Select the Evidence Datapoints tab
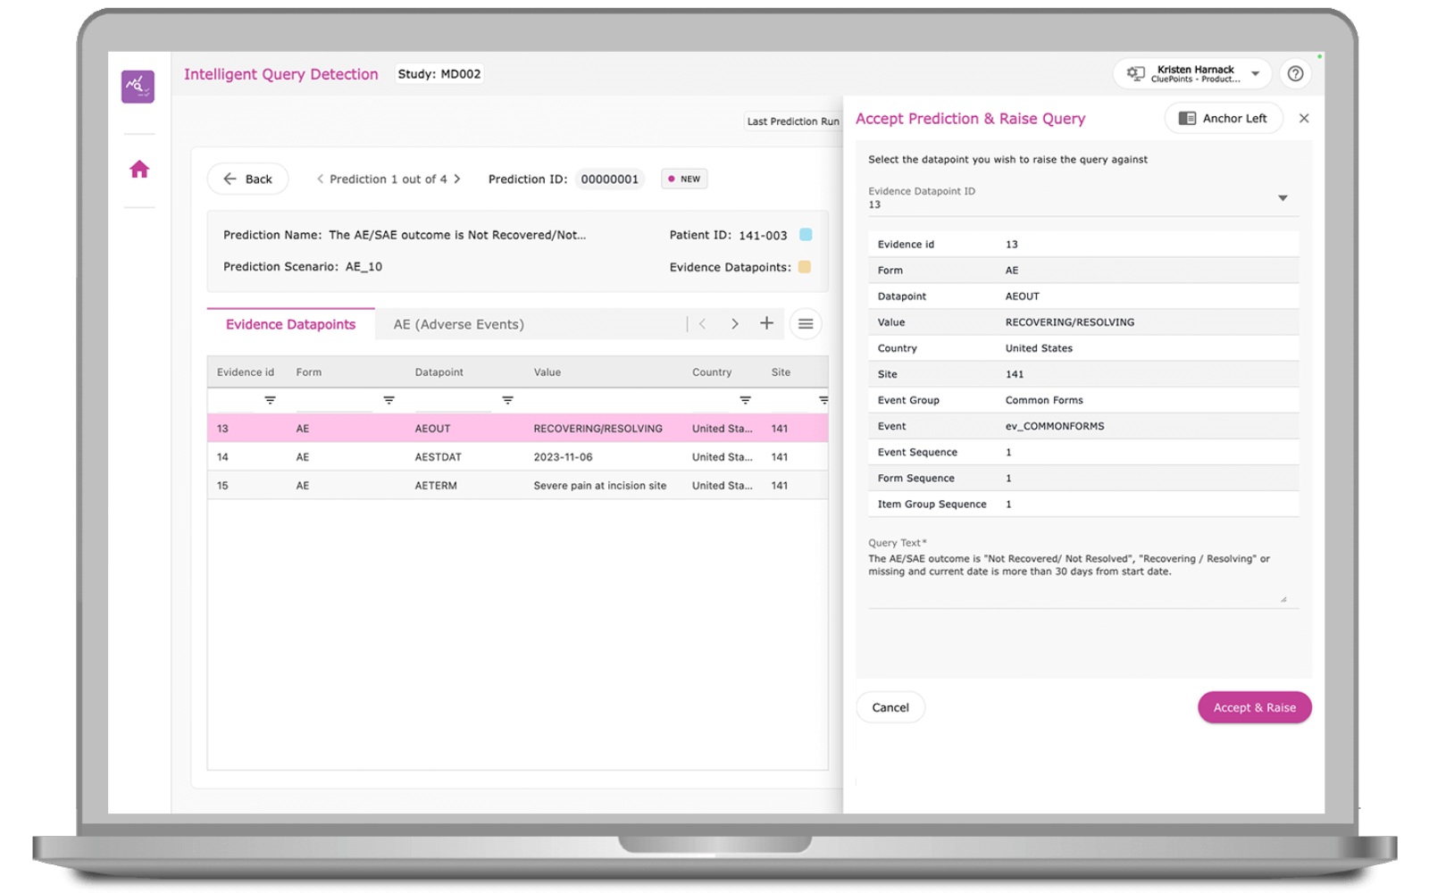The height and width of the screenshot is (893, 1429). click(290, 324)
